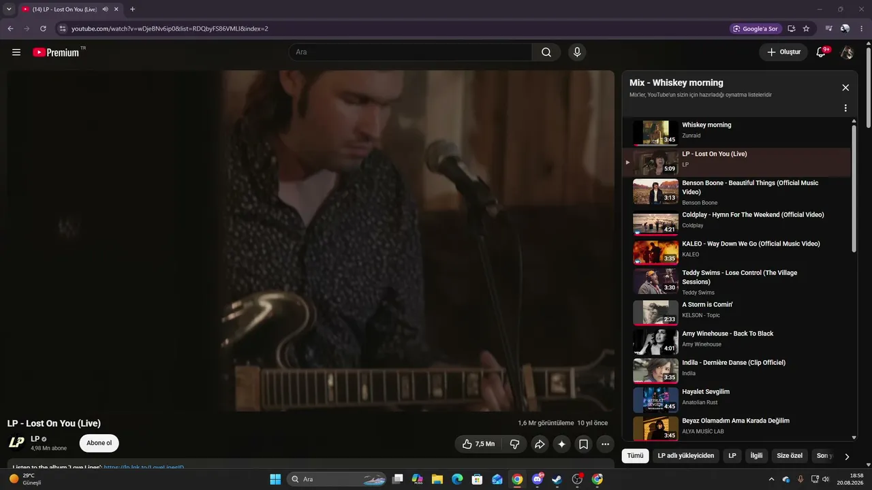This screenshot has width=872, height=490.
Task: Click the LP - Lost On You (Live) playlist row
Action: [736, 163]
